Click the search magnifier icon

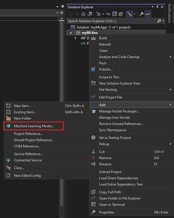(x=159, y=21)
